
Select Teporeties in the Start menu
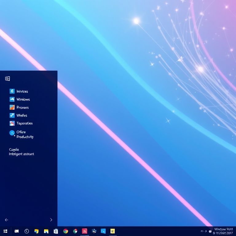tap(24, 123)
